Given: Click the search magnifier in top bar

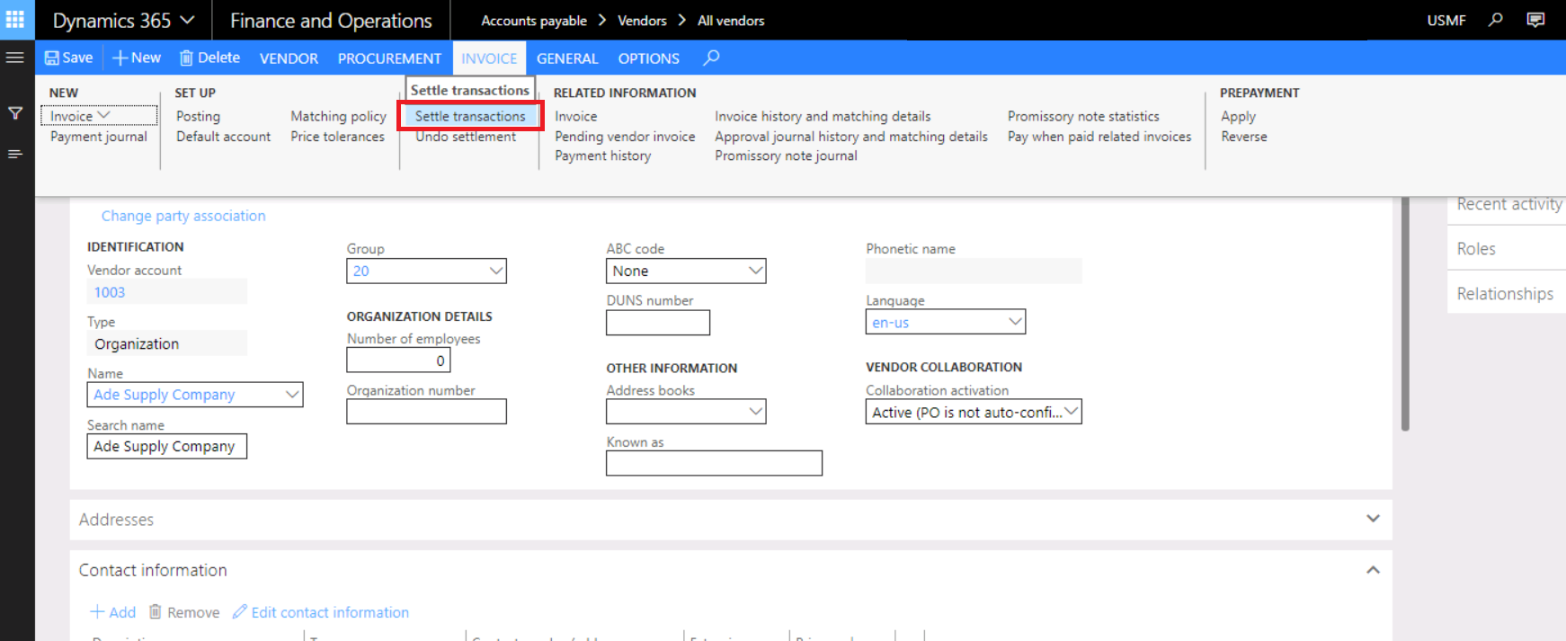Looking at the screenshot, I should [1495, 20].
